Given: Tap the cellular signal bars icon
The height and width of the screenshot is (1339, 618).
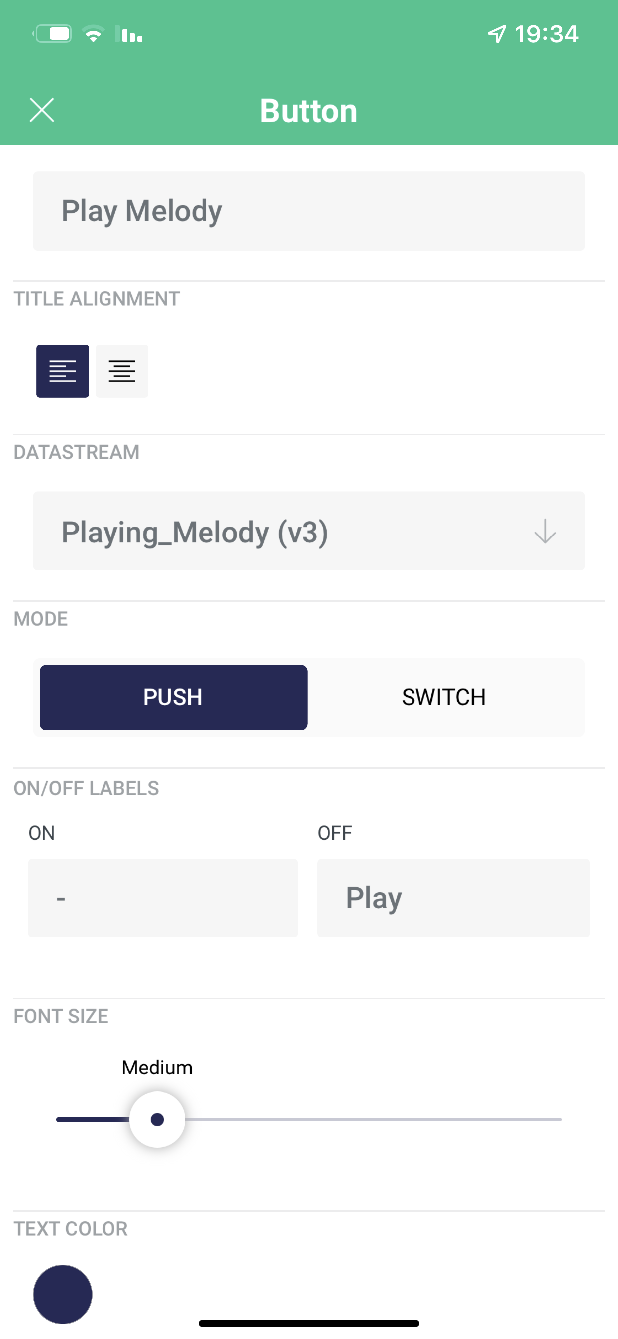Looking at the screenshot, I should (x=129, y=34).
